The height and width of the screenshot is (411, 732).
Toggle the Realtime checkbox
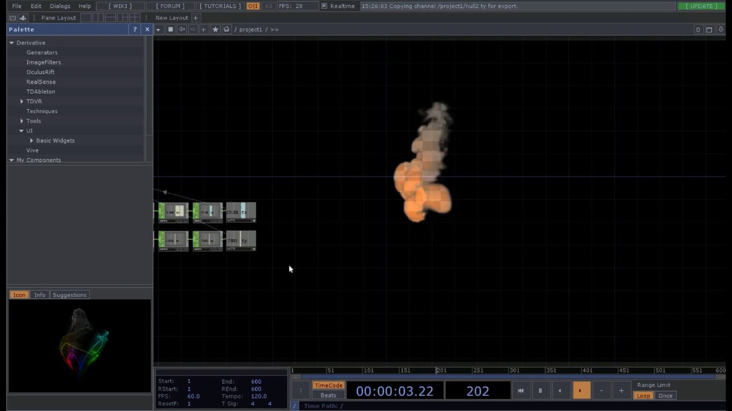pos(324,6)
